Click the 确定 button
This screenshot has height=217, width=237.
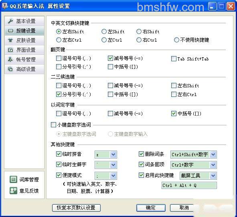(151, 208)
